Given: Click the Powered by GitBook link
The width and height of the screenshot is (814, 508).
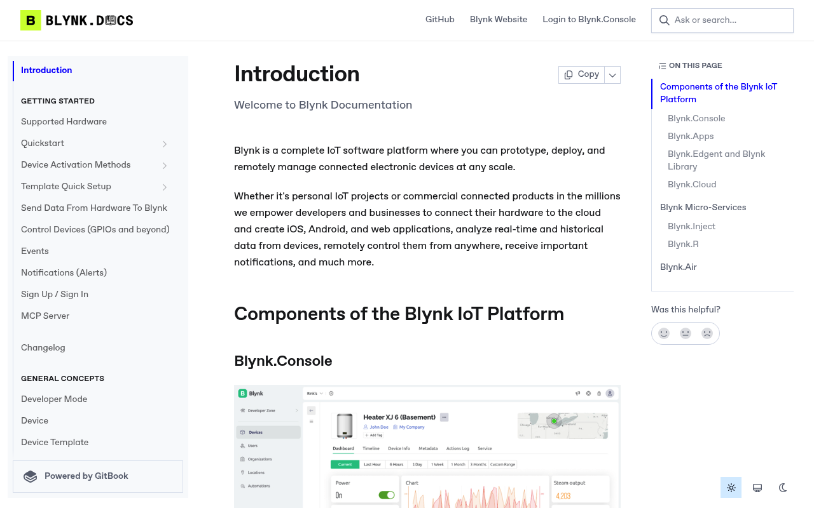Looking at the screenshot, I should click(98, 476).
